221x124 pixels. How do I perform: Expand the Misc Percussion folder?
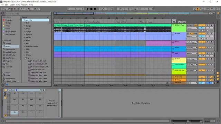[x=25, y=46]
